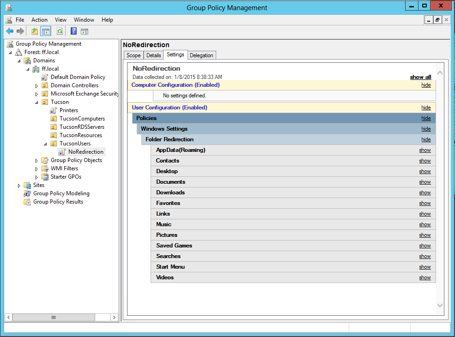
Task: Click the Refresh toolbar icon
Action: click(60, 31)
